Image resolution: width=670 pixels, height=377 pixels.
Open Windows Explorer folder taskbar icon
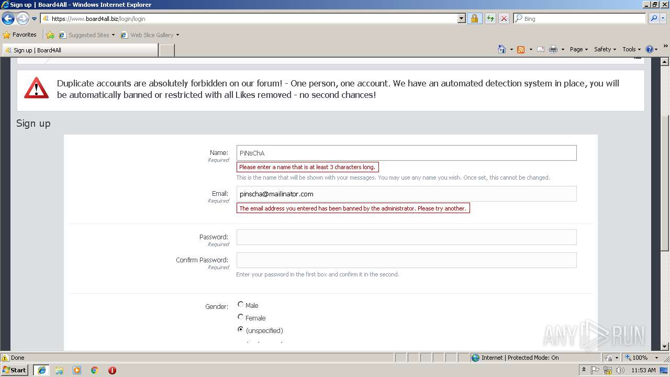59,370
